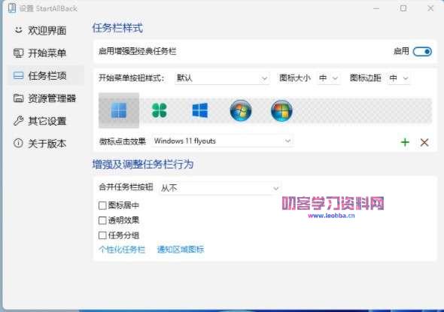Click the 增强及调整任务栏行为 heading

(x=143, y=165)
